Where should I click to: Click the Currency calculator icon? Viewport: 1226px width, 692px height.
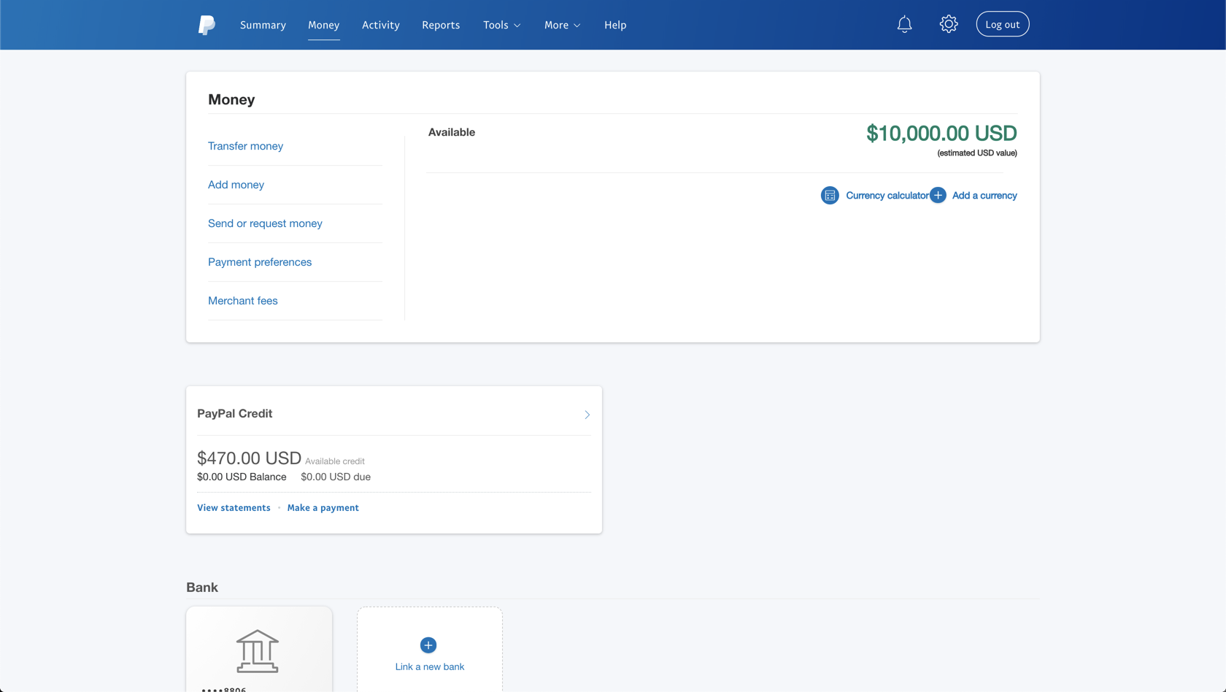point(830,196)
